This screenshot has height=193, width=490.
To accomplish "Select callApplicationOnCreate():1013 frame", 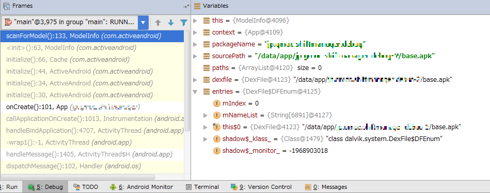I will [92, 119].
